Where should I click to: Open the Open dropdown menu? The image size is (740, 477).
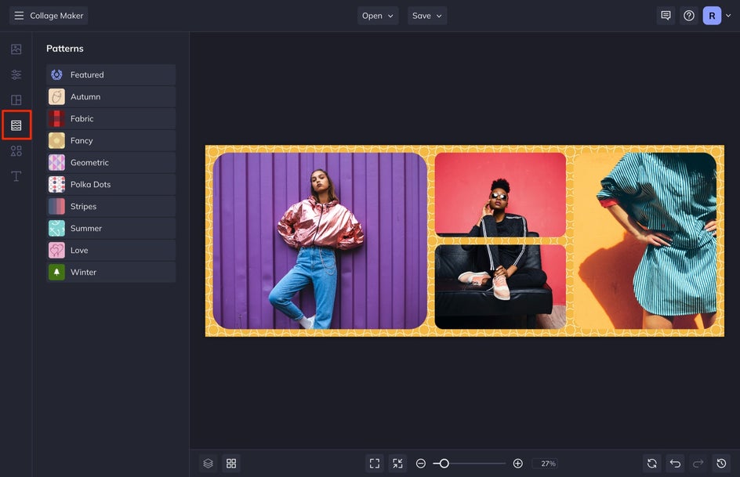(x=378, y=16)
